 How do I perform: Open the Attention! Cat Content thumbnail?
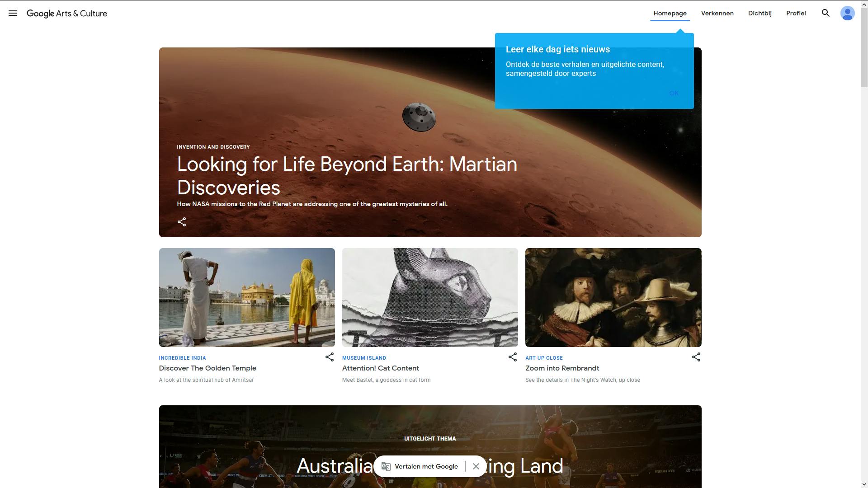click(430, 297)
